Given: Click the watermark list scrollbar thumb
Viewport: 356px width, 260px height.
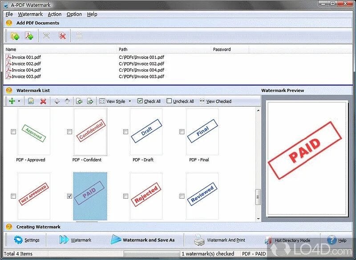Looking at the screenshot, I should pyautogui.click(x=258, y=197).
